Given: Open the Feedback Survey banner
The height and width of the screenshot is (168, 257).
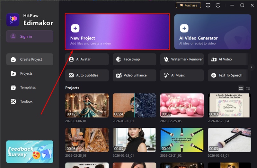Looking at the screenshot, I should pyautogui.click(x=30, y=152).
